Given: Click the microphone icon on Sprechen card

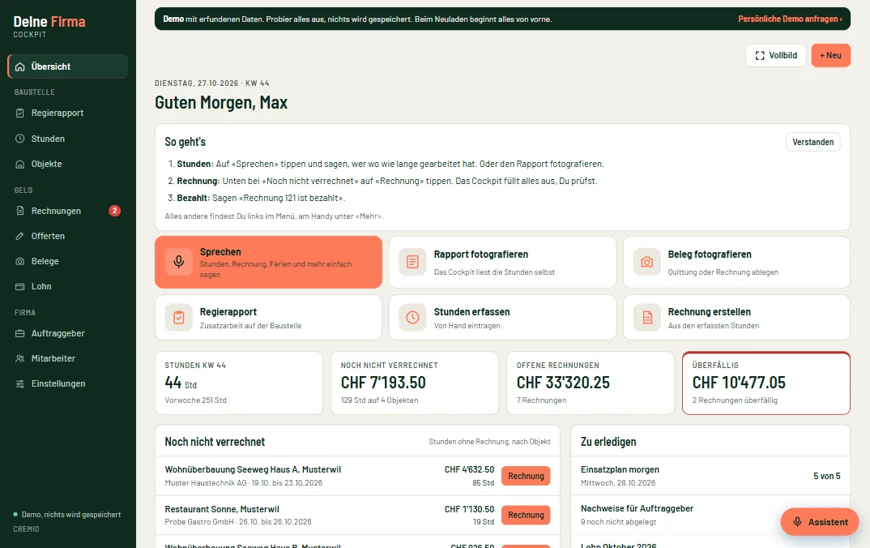Looking at the screenshot, I should pyautogui.click(x=179, y=262).
